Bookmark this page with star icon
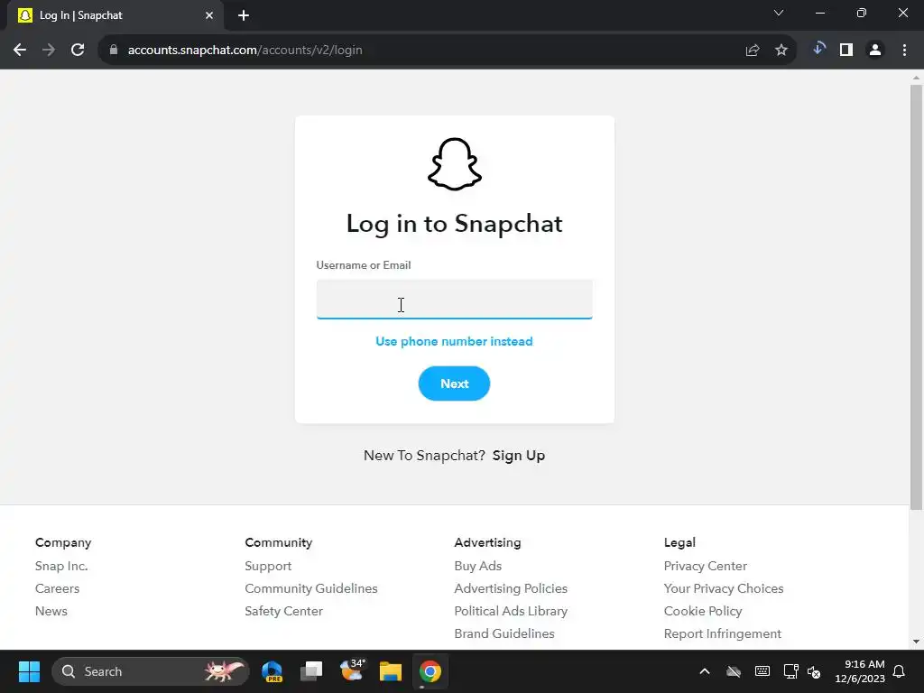Viewport: 924px width, 693px height. [x=781, y=51]
